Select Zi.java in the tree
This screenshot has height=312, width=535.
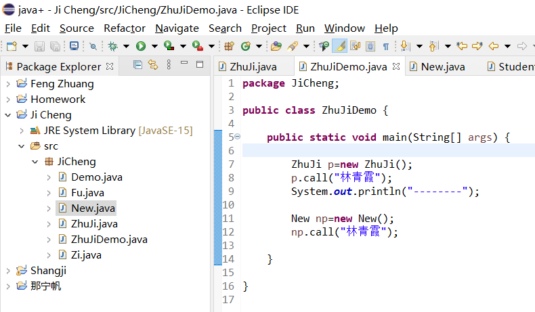click(x=86, y=255)
